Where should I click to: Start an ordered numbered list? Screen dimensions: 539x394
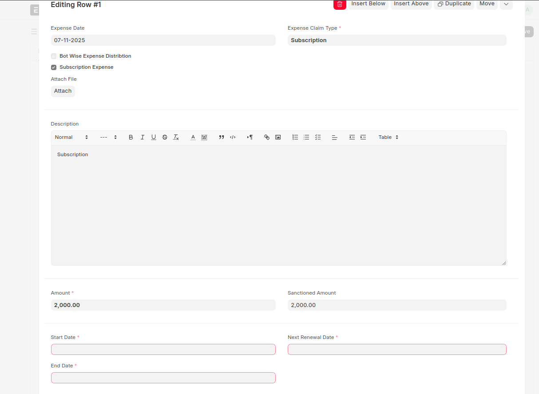click(295, 138)
